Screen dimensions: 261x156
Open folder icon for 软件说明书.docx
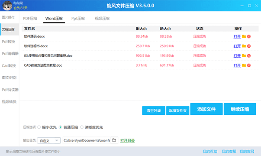[244, 46]
